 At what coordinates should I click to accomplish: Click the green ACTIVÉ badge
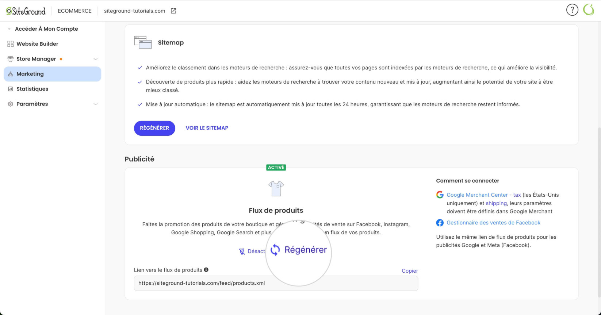[276, 168]
